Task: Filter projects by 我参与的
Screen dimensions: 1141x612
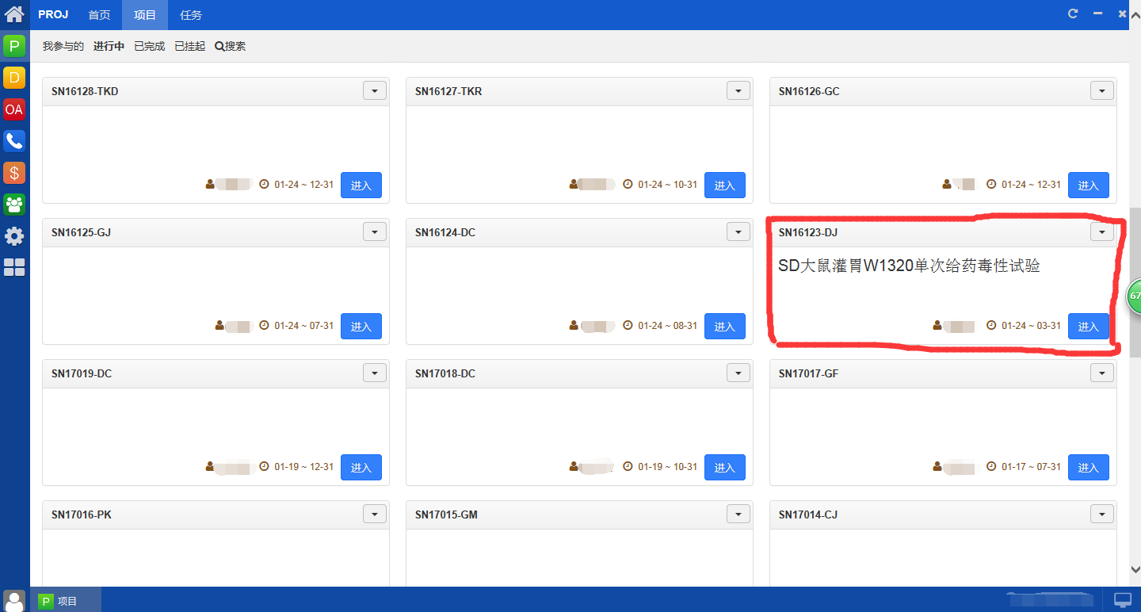Action: click(x=63, y=47)
